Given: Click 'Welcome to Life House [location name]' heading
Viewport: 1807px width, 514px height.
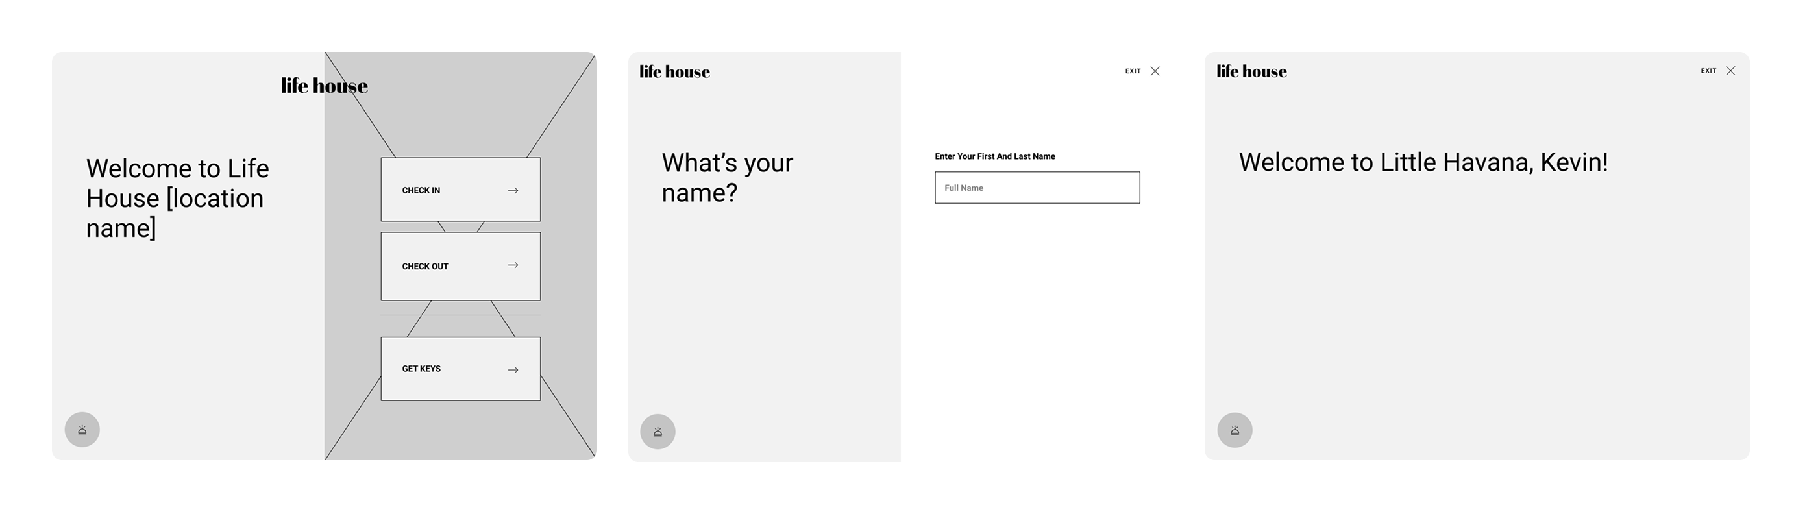Looking at the screenshot, I should click(177, 198).
